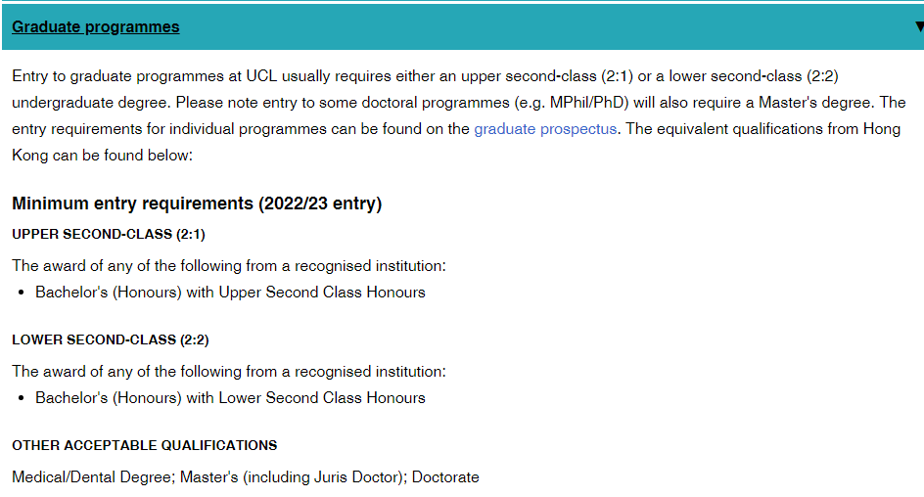Click the word 'Doctorate' at the bottom
Image resolution: width=924 pixels, height=497 pixels.
point(445,477)
